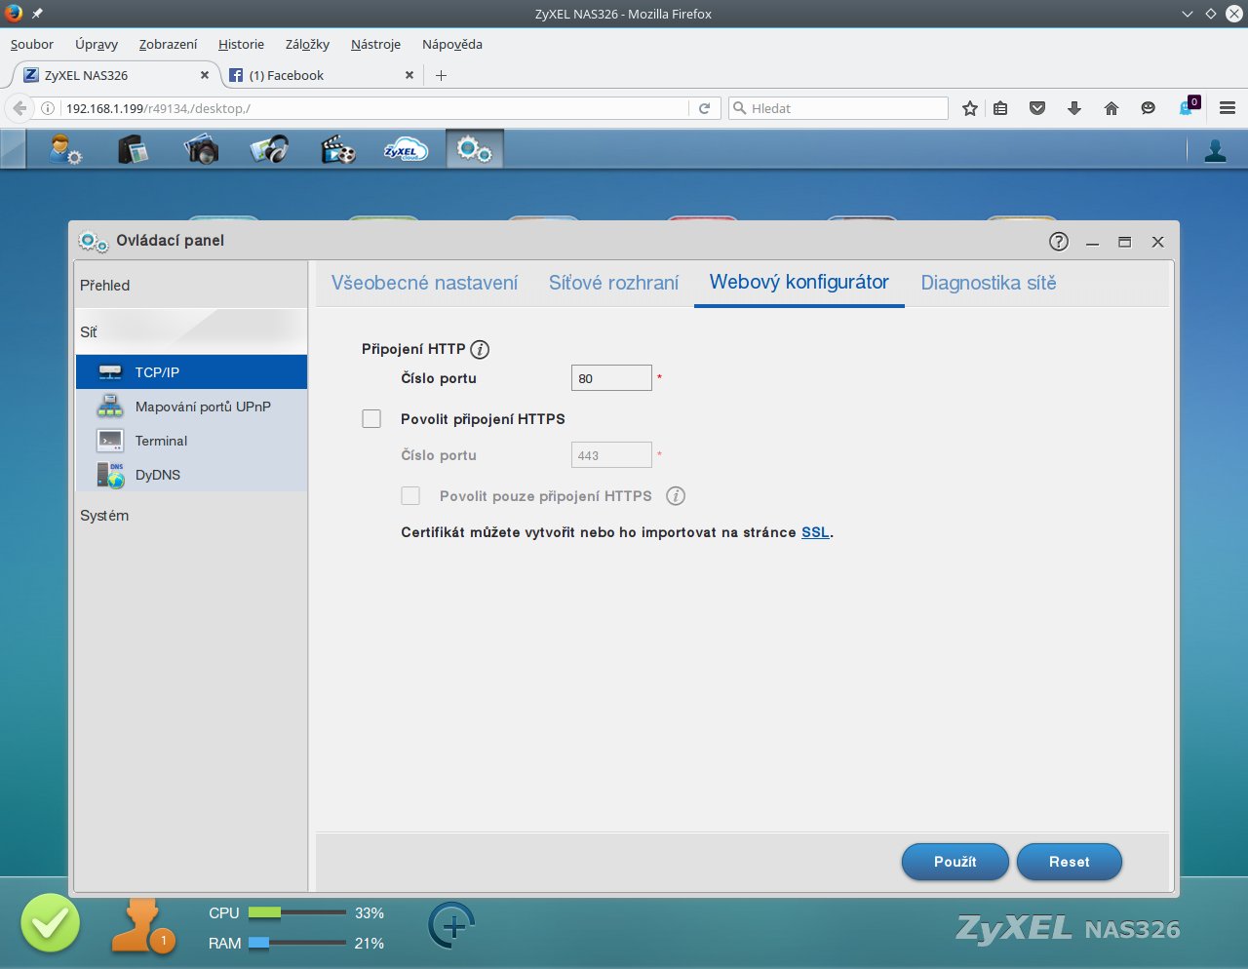1248x969 pixels.
Task: Click the add widget plus icon
Action: pyautogui.click(x=451, y=925)
